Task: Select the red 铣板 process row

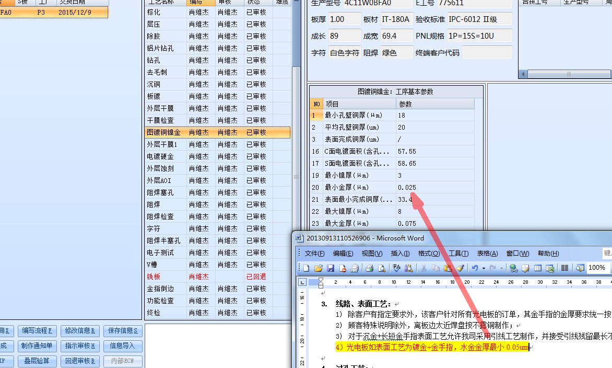Action: point(218,277)
